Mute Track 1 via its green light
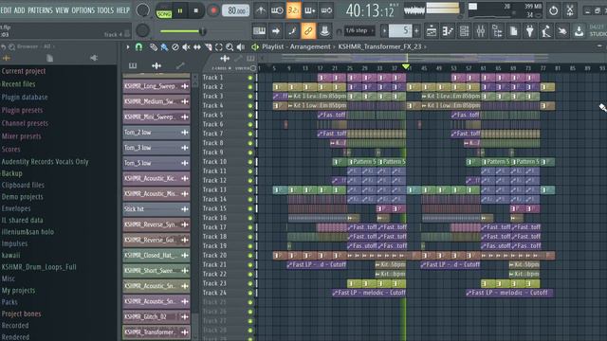The width and height of the screenshot is (607, 341). 250,78
